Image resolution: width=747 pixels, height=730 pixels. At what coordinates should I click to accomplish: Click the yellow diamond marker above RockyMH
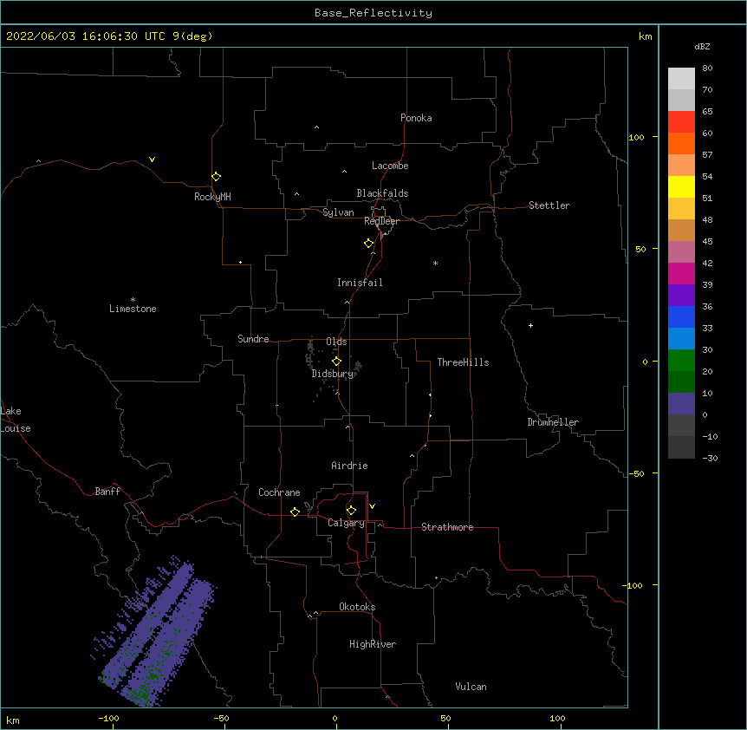[x=216, y=177]
